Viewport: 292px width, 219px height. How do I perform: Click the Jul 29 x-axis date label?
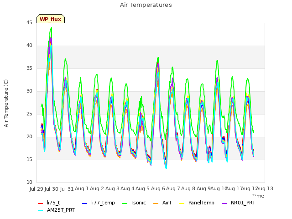36,189
